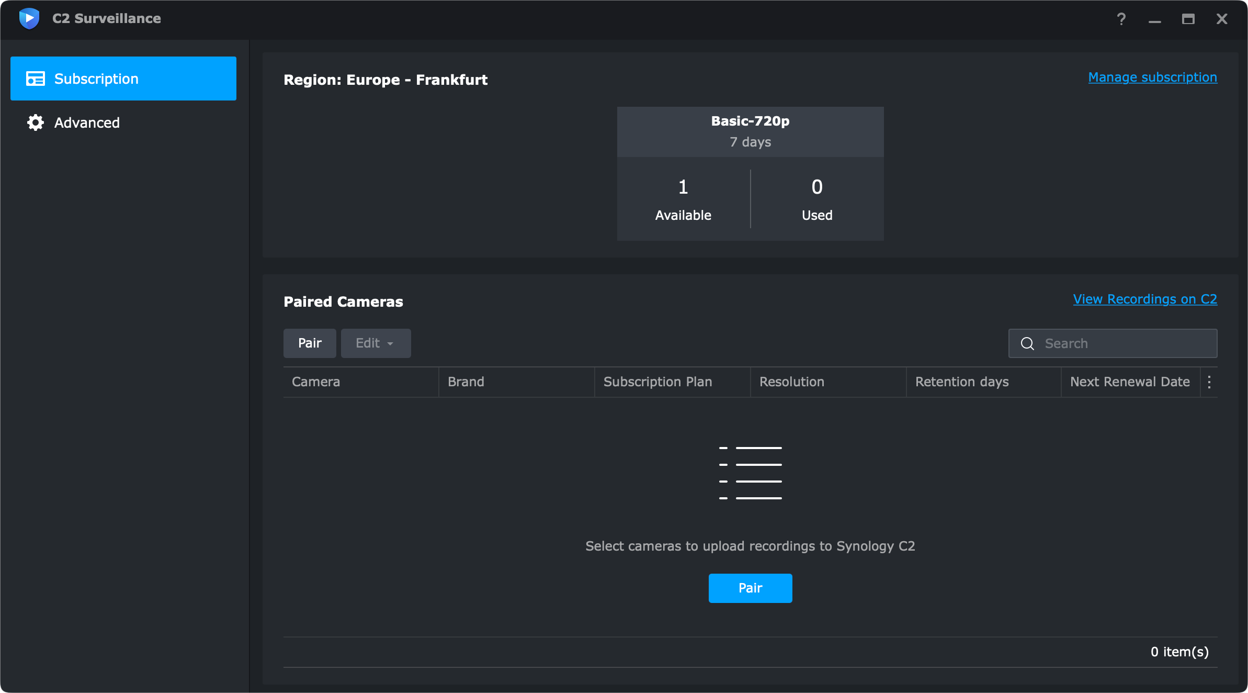Screen dimensions: 1248x693
Task: Click the Basic-720p plan title
Action: pos(750,121)
